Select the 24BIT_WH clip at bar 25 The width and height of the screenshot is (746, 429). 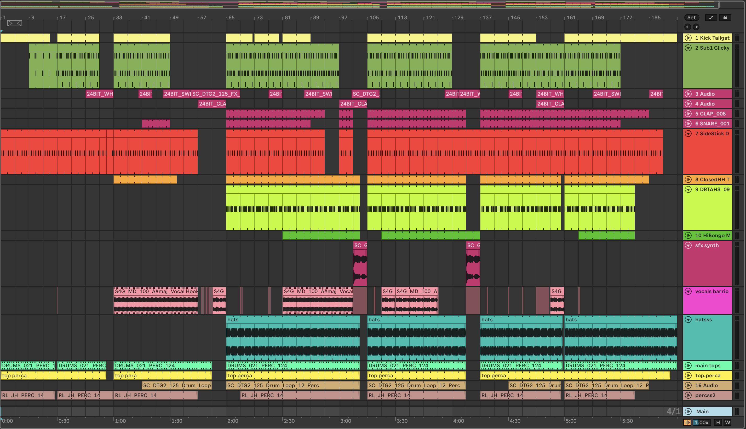[x=99, y=94]
